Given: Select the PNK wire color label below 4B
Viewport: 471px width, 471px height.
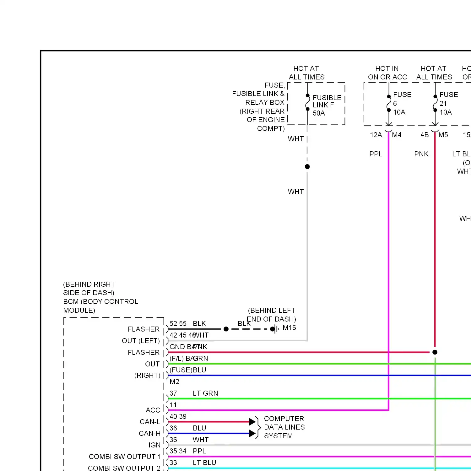Looking at the screenshot, I should pos(421,154).
